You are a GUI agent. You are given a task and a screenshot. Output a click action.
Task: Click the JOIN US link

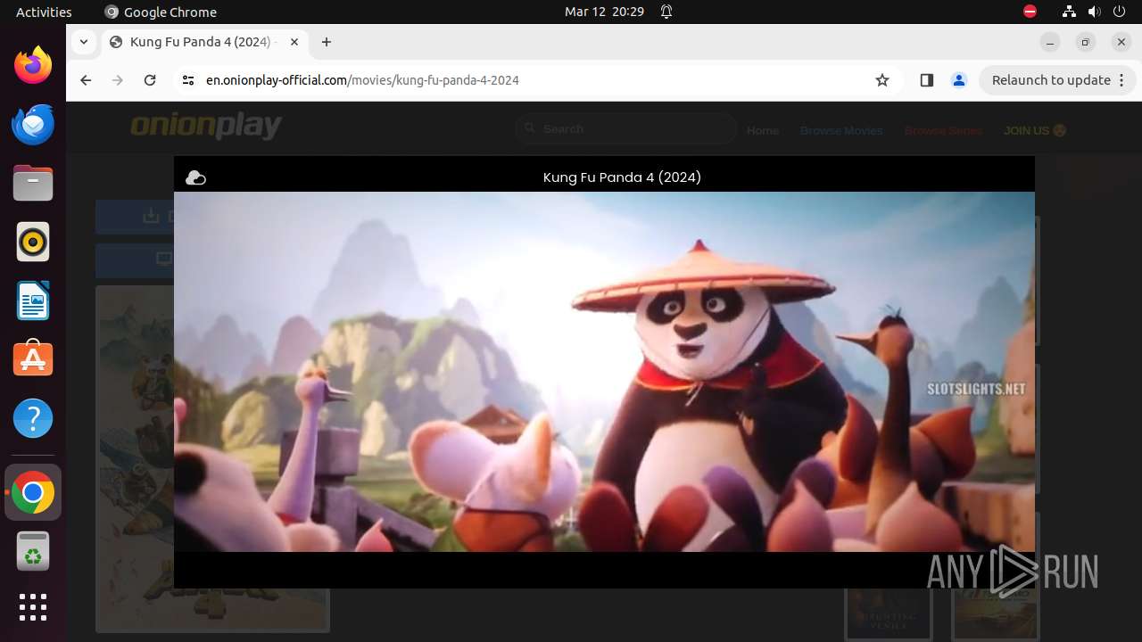[x=1035, y=130]
